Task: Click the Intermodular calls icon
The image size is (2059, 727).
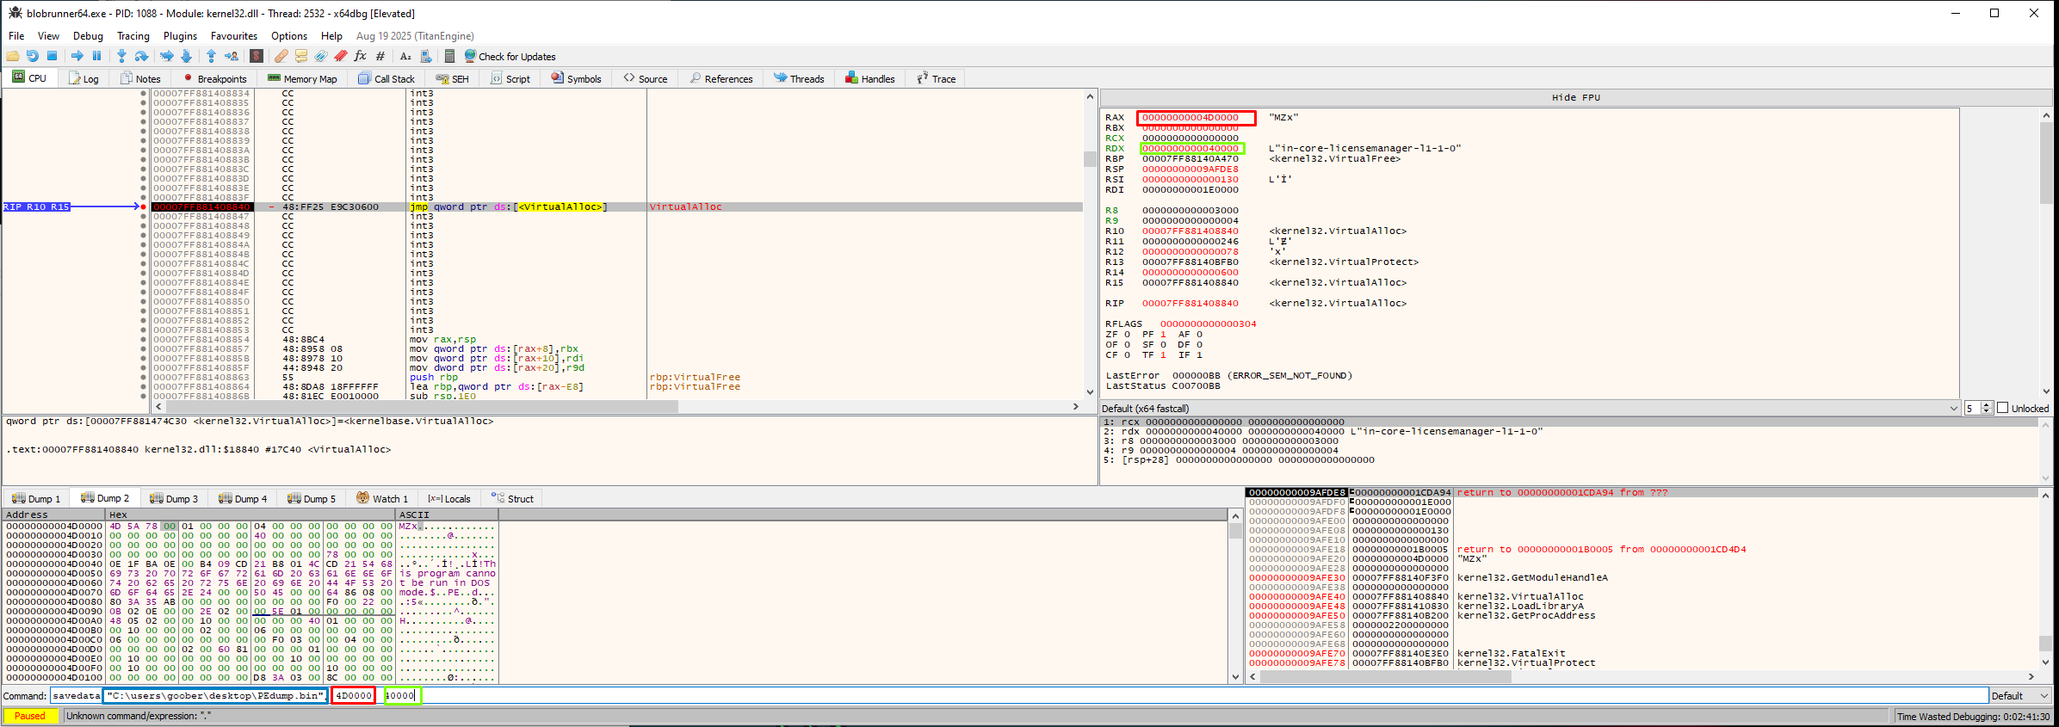Action: click(424, 56)
